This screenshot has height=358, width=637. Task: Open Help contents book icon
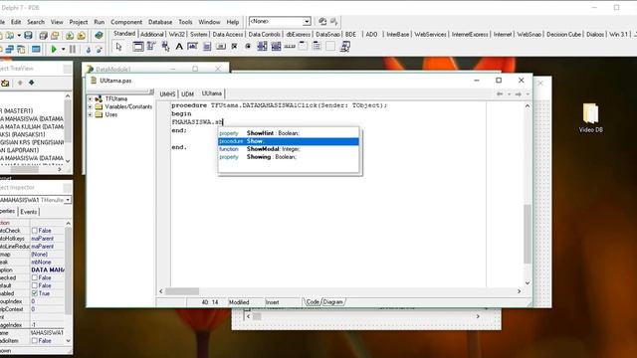pyautogui.click(x=99, y=36)
